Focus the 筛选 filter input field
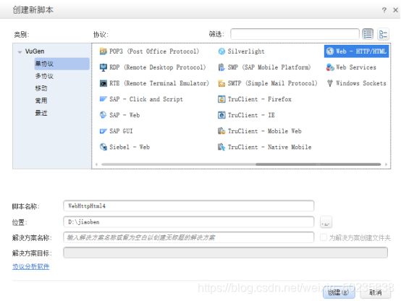 pyautogui.click(x=295, y=34)
